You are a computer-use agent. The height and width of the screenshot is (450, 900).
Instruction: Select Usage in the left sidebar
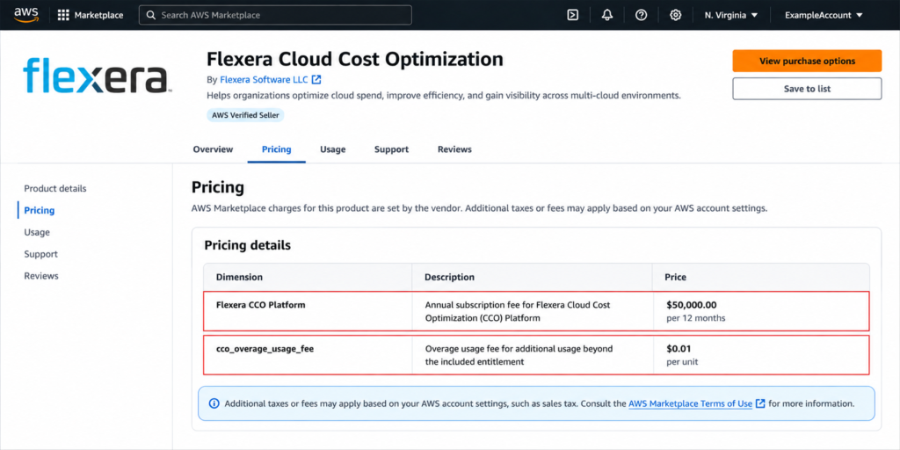(x=37, y=232)
